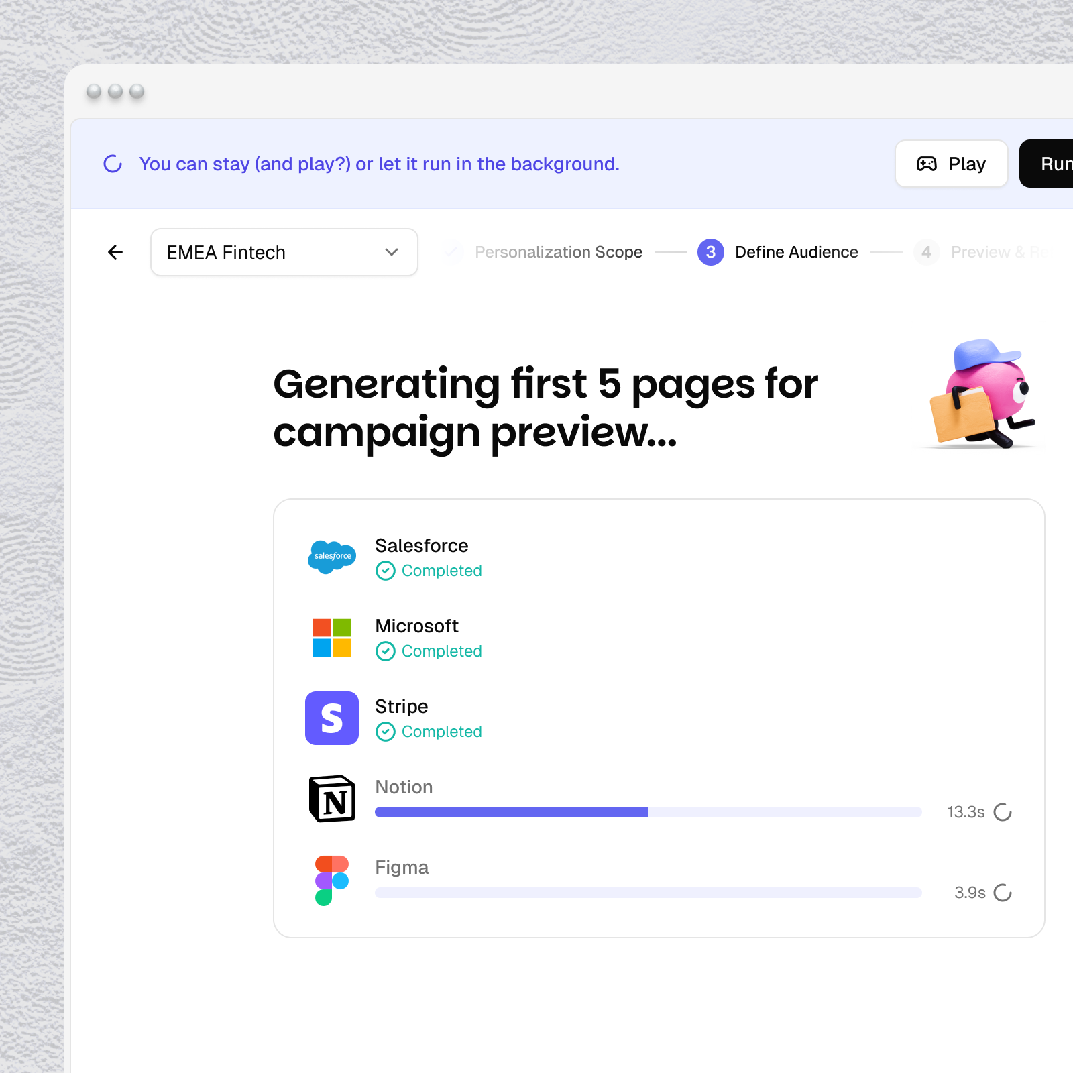Go to the Personalization Scope step
Image resolution: width=1073 pixels, height=1073 pixels.
(x=558, y=252)
